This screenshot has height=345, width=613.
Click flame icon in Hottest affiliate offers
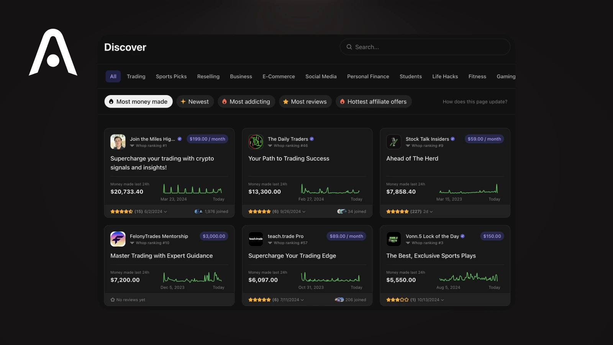pos(342,102)
